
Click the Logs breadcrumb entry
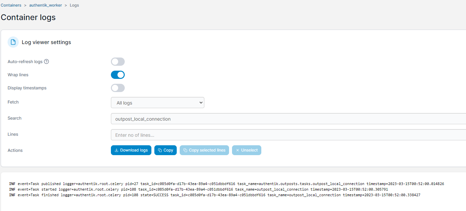(74, 5)
